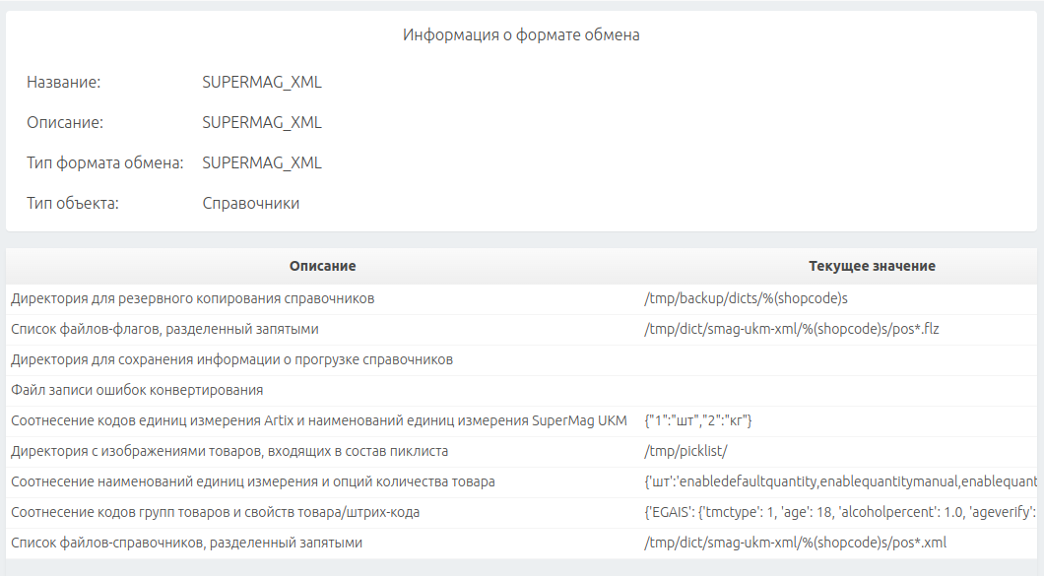The width and height of the screenshot is (1044, 576).
Task: Select the 'Соотнесение кодов единиц измерения Artix' row
Action: tap(521, 421)
